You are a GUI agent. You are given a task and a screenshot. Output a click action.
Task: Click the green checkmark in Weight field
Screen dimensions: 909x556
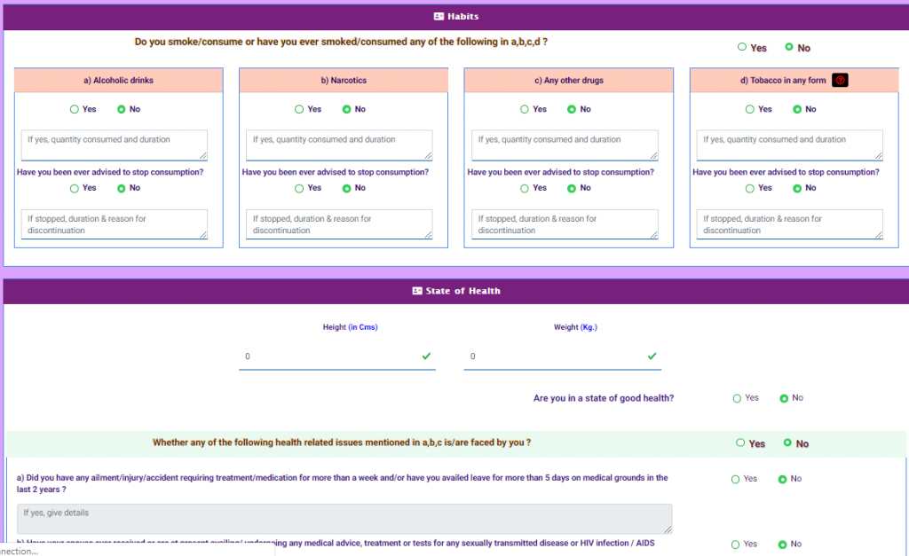[652, 356]
